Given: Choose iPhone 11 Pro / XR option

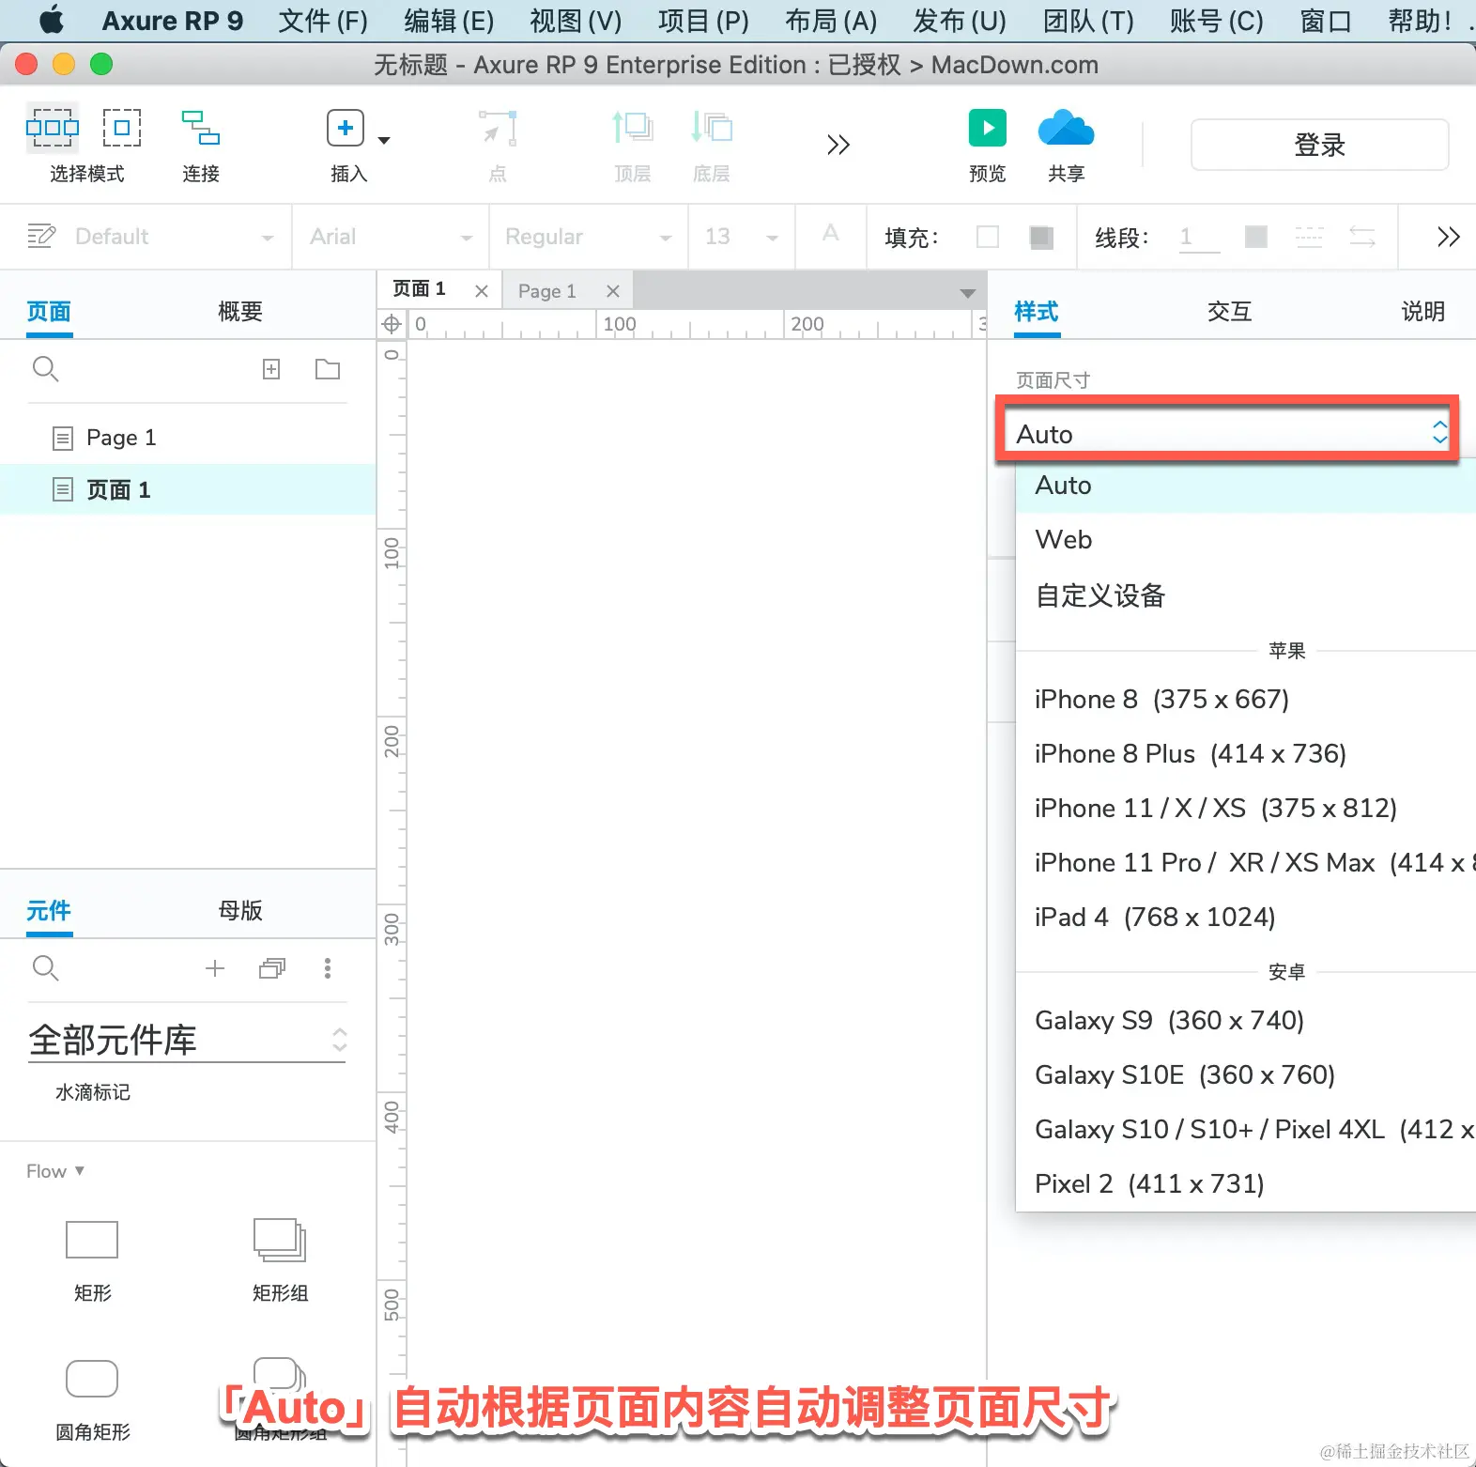Looking at the screenshot, I should click(1246, 863).
